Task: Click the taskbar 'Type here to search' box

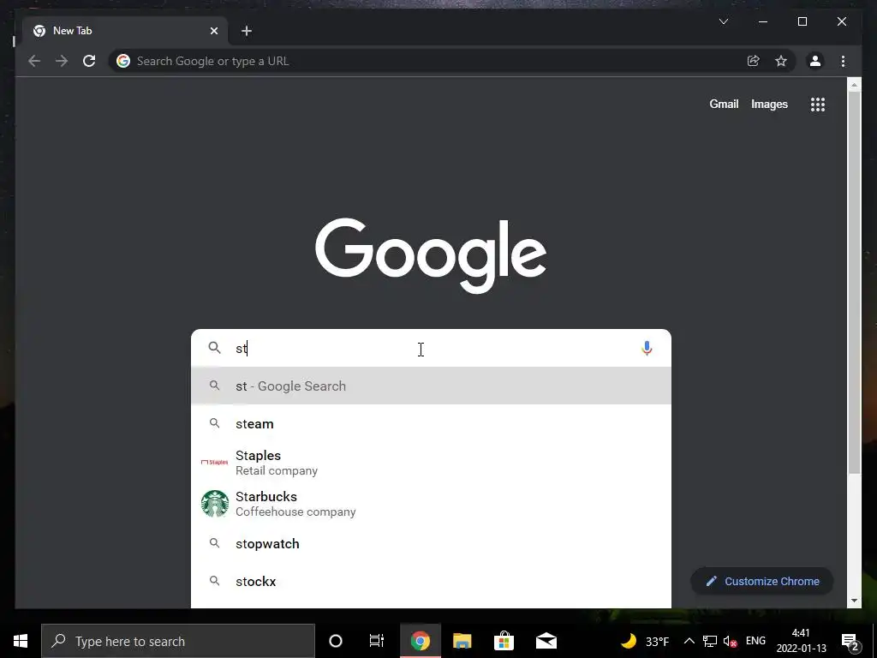Action: (178, 641)
